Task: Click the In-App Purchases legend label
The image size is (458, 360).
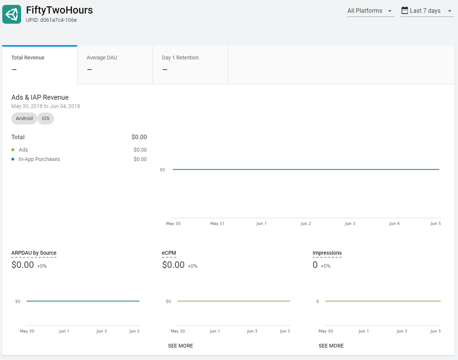Action: (x=39, y=159)
